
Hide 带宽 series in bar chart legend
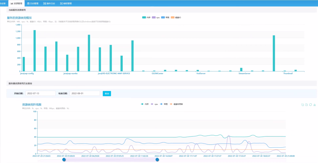click(165, 18)
